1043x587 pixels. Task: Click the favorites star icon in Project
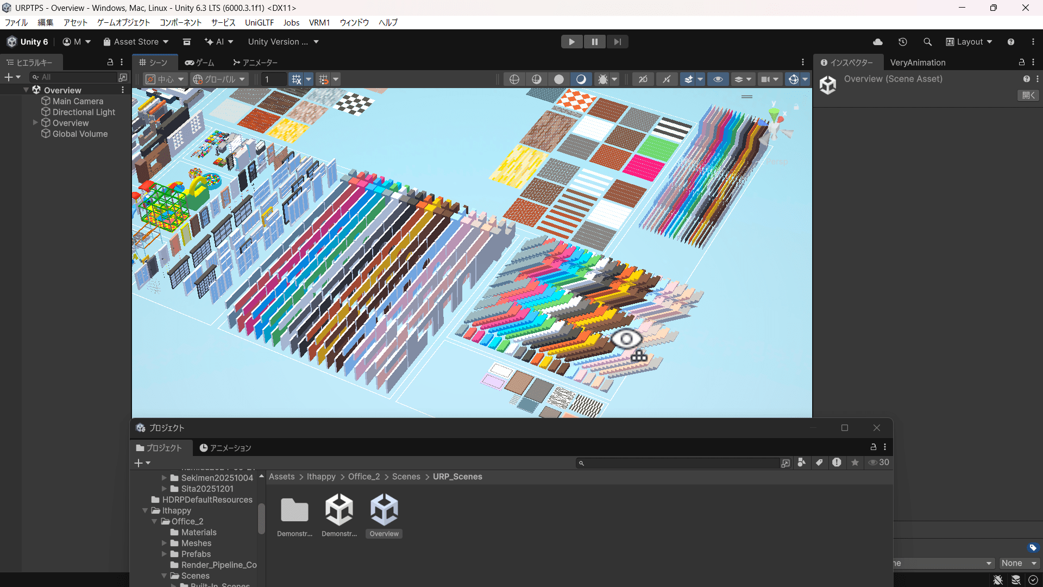pyautogui.click(x=855, y=463)
